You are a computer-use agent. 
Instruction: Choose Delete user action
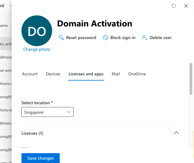157,38
